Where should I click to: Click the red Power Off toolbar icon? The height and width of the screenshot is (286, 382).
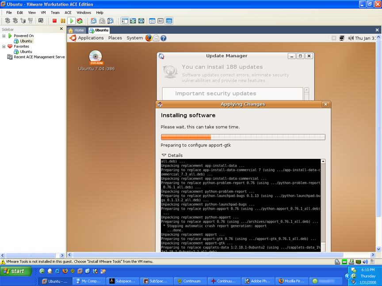[54, 21]
